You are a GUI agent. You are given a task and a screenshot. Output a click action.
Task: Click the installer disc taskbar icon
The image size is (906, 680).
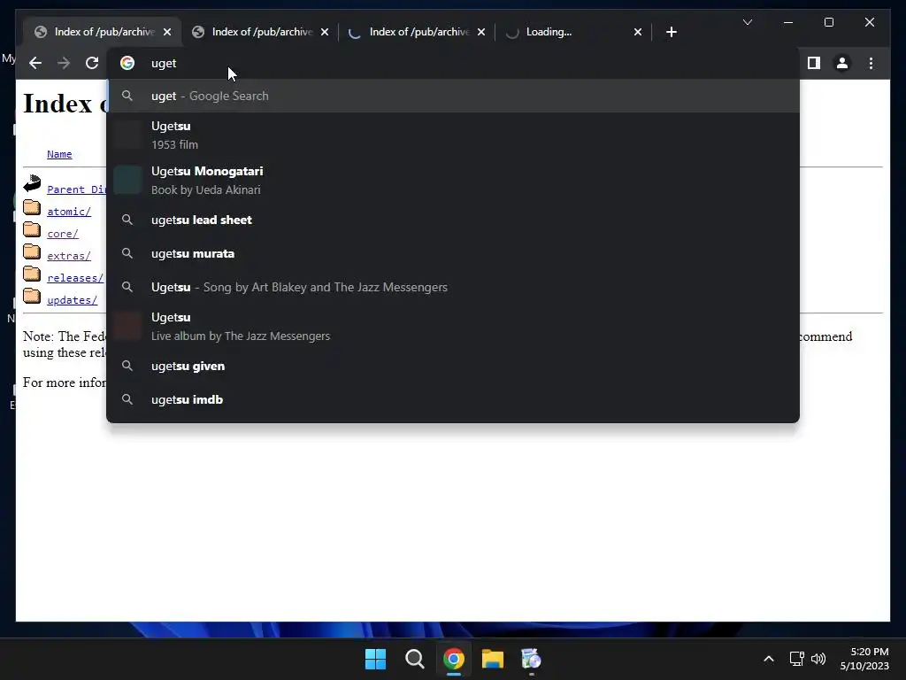[531, 659]
